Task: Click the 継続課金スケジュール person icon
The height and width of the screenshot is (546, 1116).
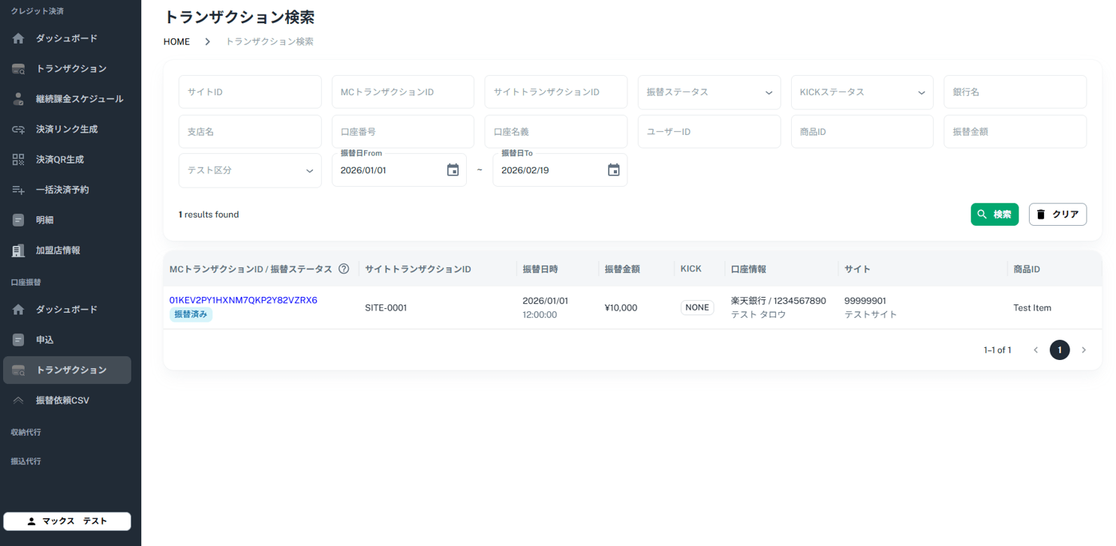Action: click(19, 99)
